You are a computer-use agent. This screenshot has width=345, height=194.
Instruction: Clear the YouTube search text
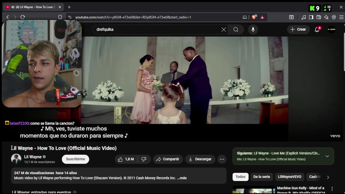224,29
